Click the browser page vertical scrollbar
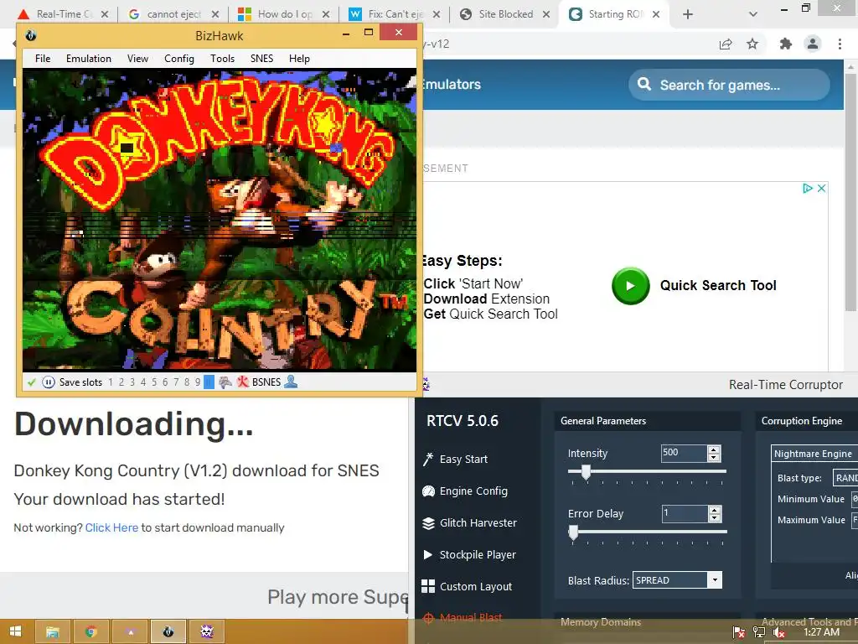 (x=850, y=193)
